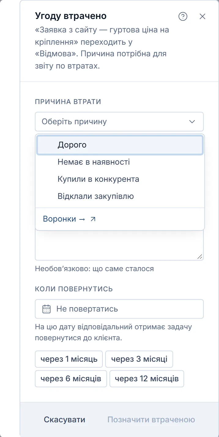Image resolution: width=219 pixels, height=437 pixels.
Task: Click the «ПРИЧИНА ВТРАТИ» label
Action: (68, 102)
